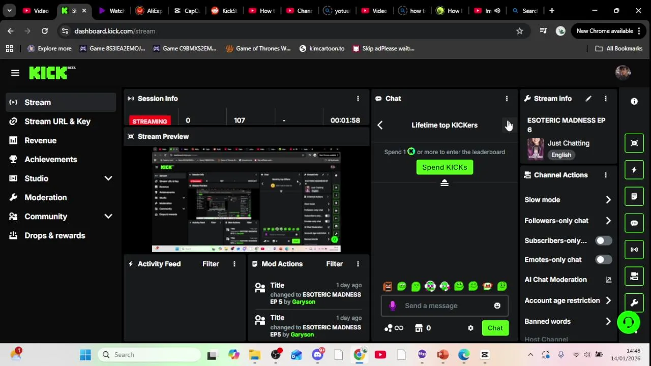Screen dimensions: 651x366
Task: Open Mod Actions Filter dropdown
Action: [334, 264]
